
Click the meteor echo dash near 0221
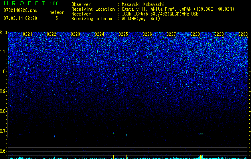coord(21,134)
